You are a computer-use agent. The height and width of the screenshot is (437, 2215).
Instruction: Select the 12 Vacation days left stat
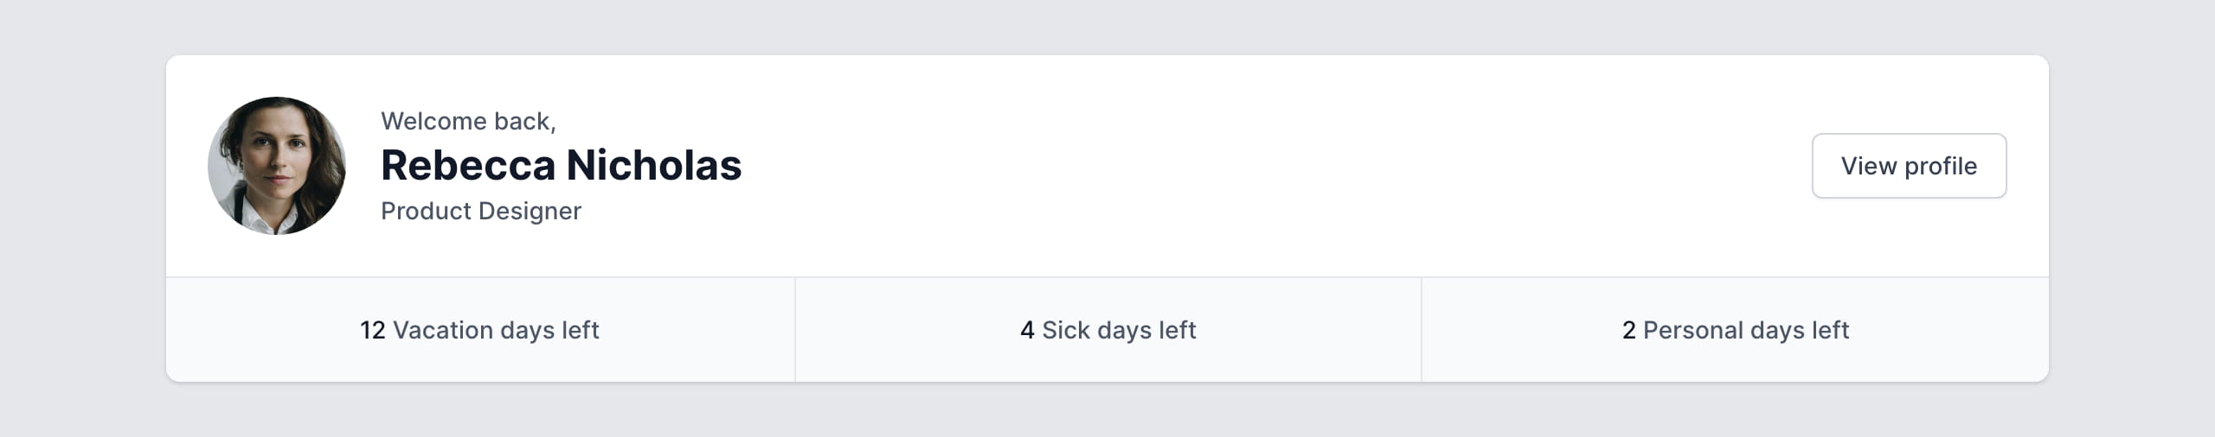[480, 330]
